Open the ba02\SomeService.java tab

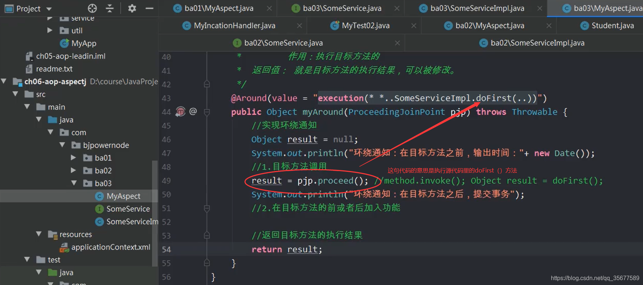coord(283,43)
